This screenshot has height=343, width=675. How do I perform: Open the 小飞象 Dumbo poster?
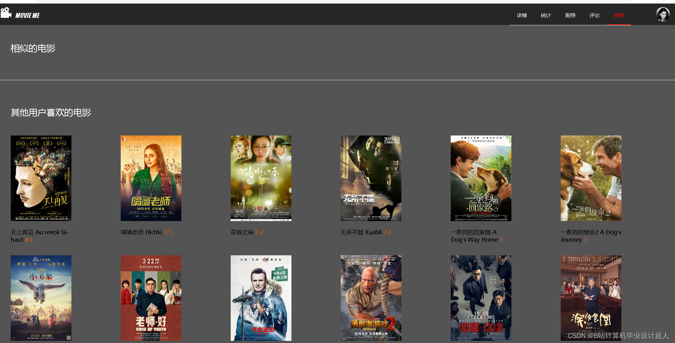point(41,298)
